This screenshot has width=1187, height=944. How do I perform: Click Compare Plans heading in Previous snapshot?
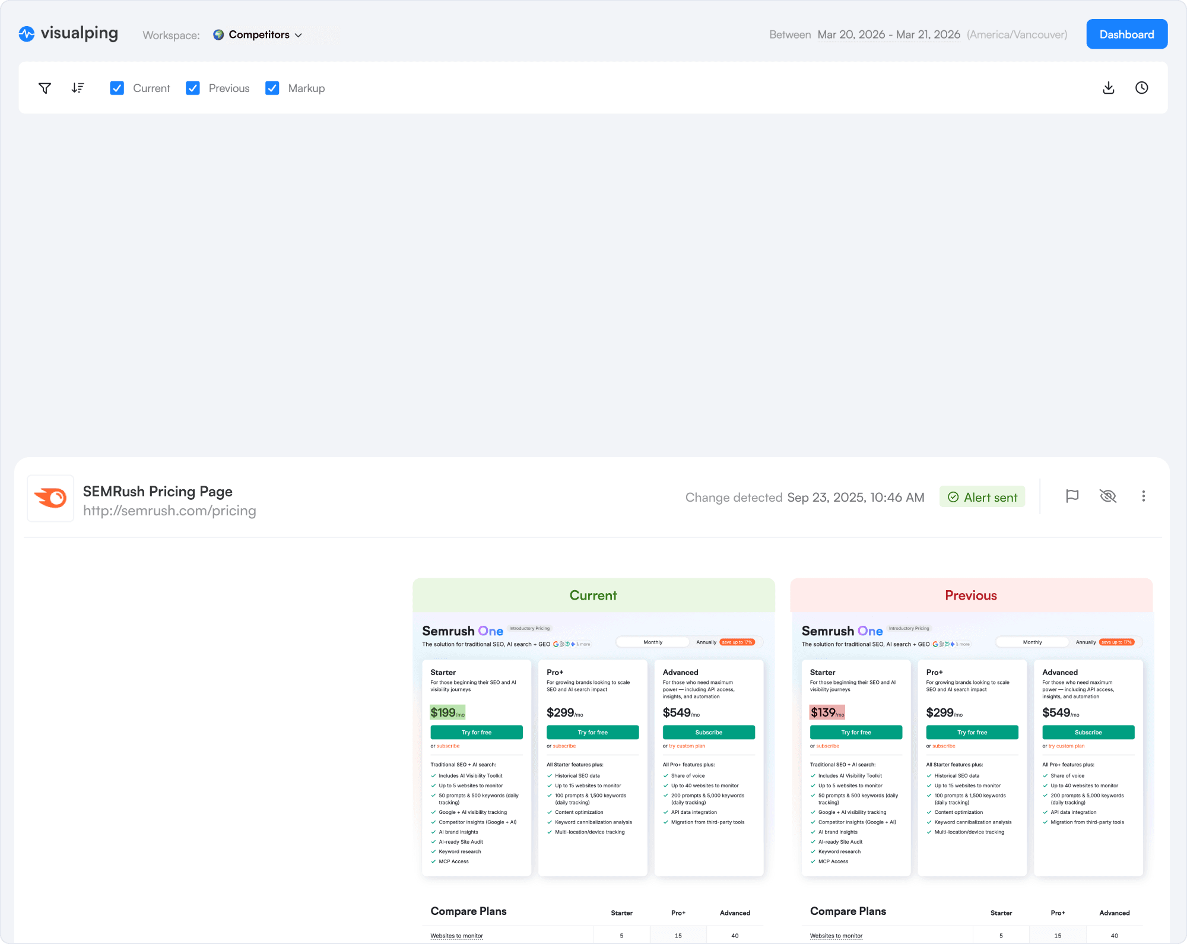click(848, 911)
